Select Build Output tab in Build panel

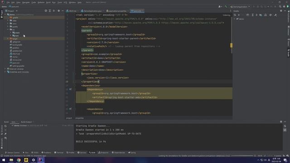[x=26, y=122]
